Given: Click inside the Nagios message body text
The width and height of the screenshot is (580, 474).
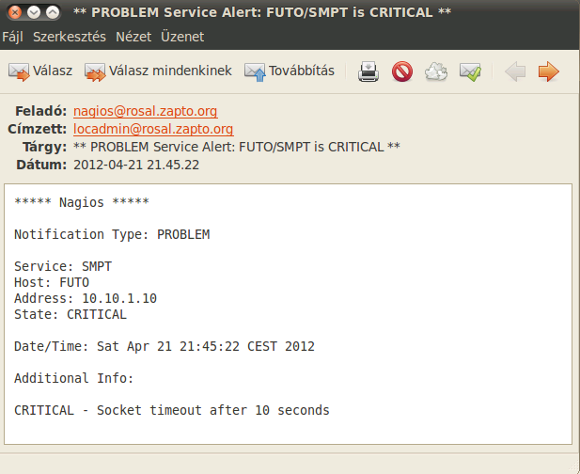Looking at the screenshot, I should tap(288, 314).
